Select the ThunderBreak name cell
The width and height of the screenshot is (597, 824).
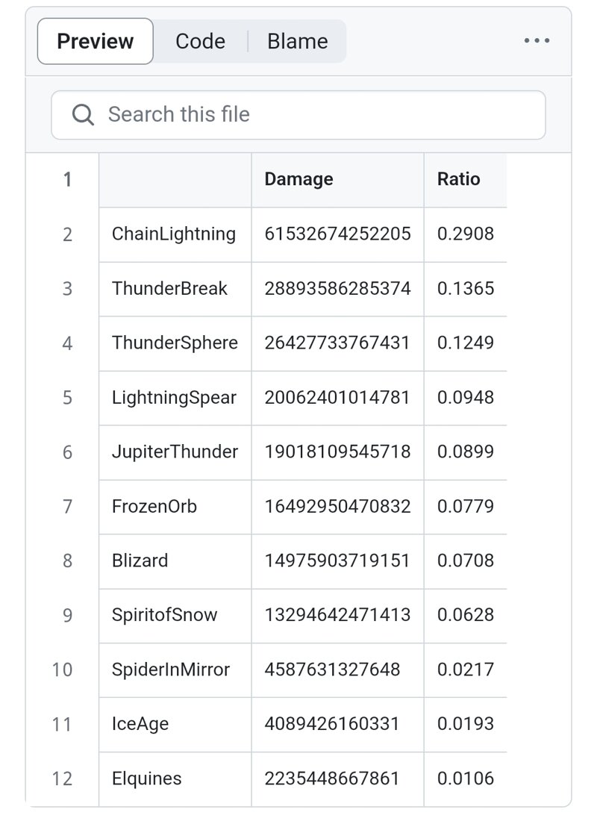[x=175, y=289]
